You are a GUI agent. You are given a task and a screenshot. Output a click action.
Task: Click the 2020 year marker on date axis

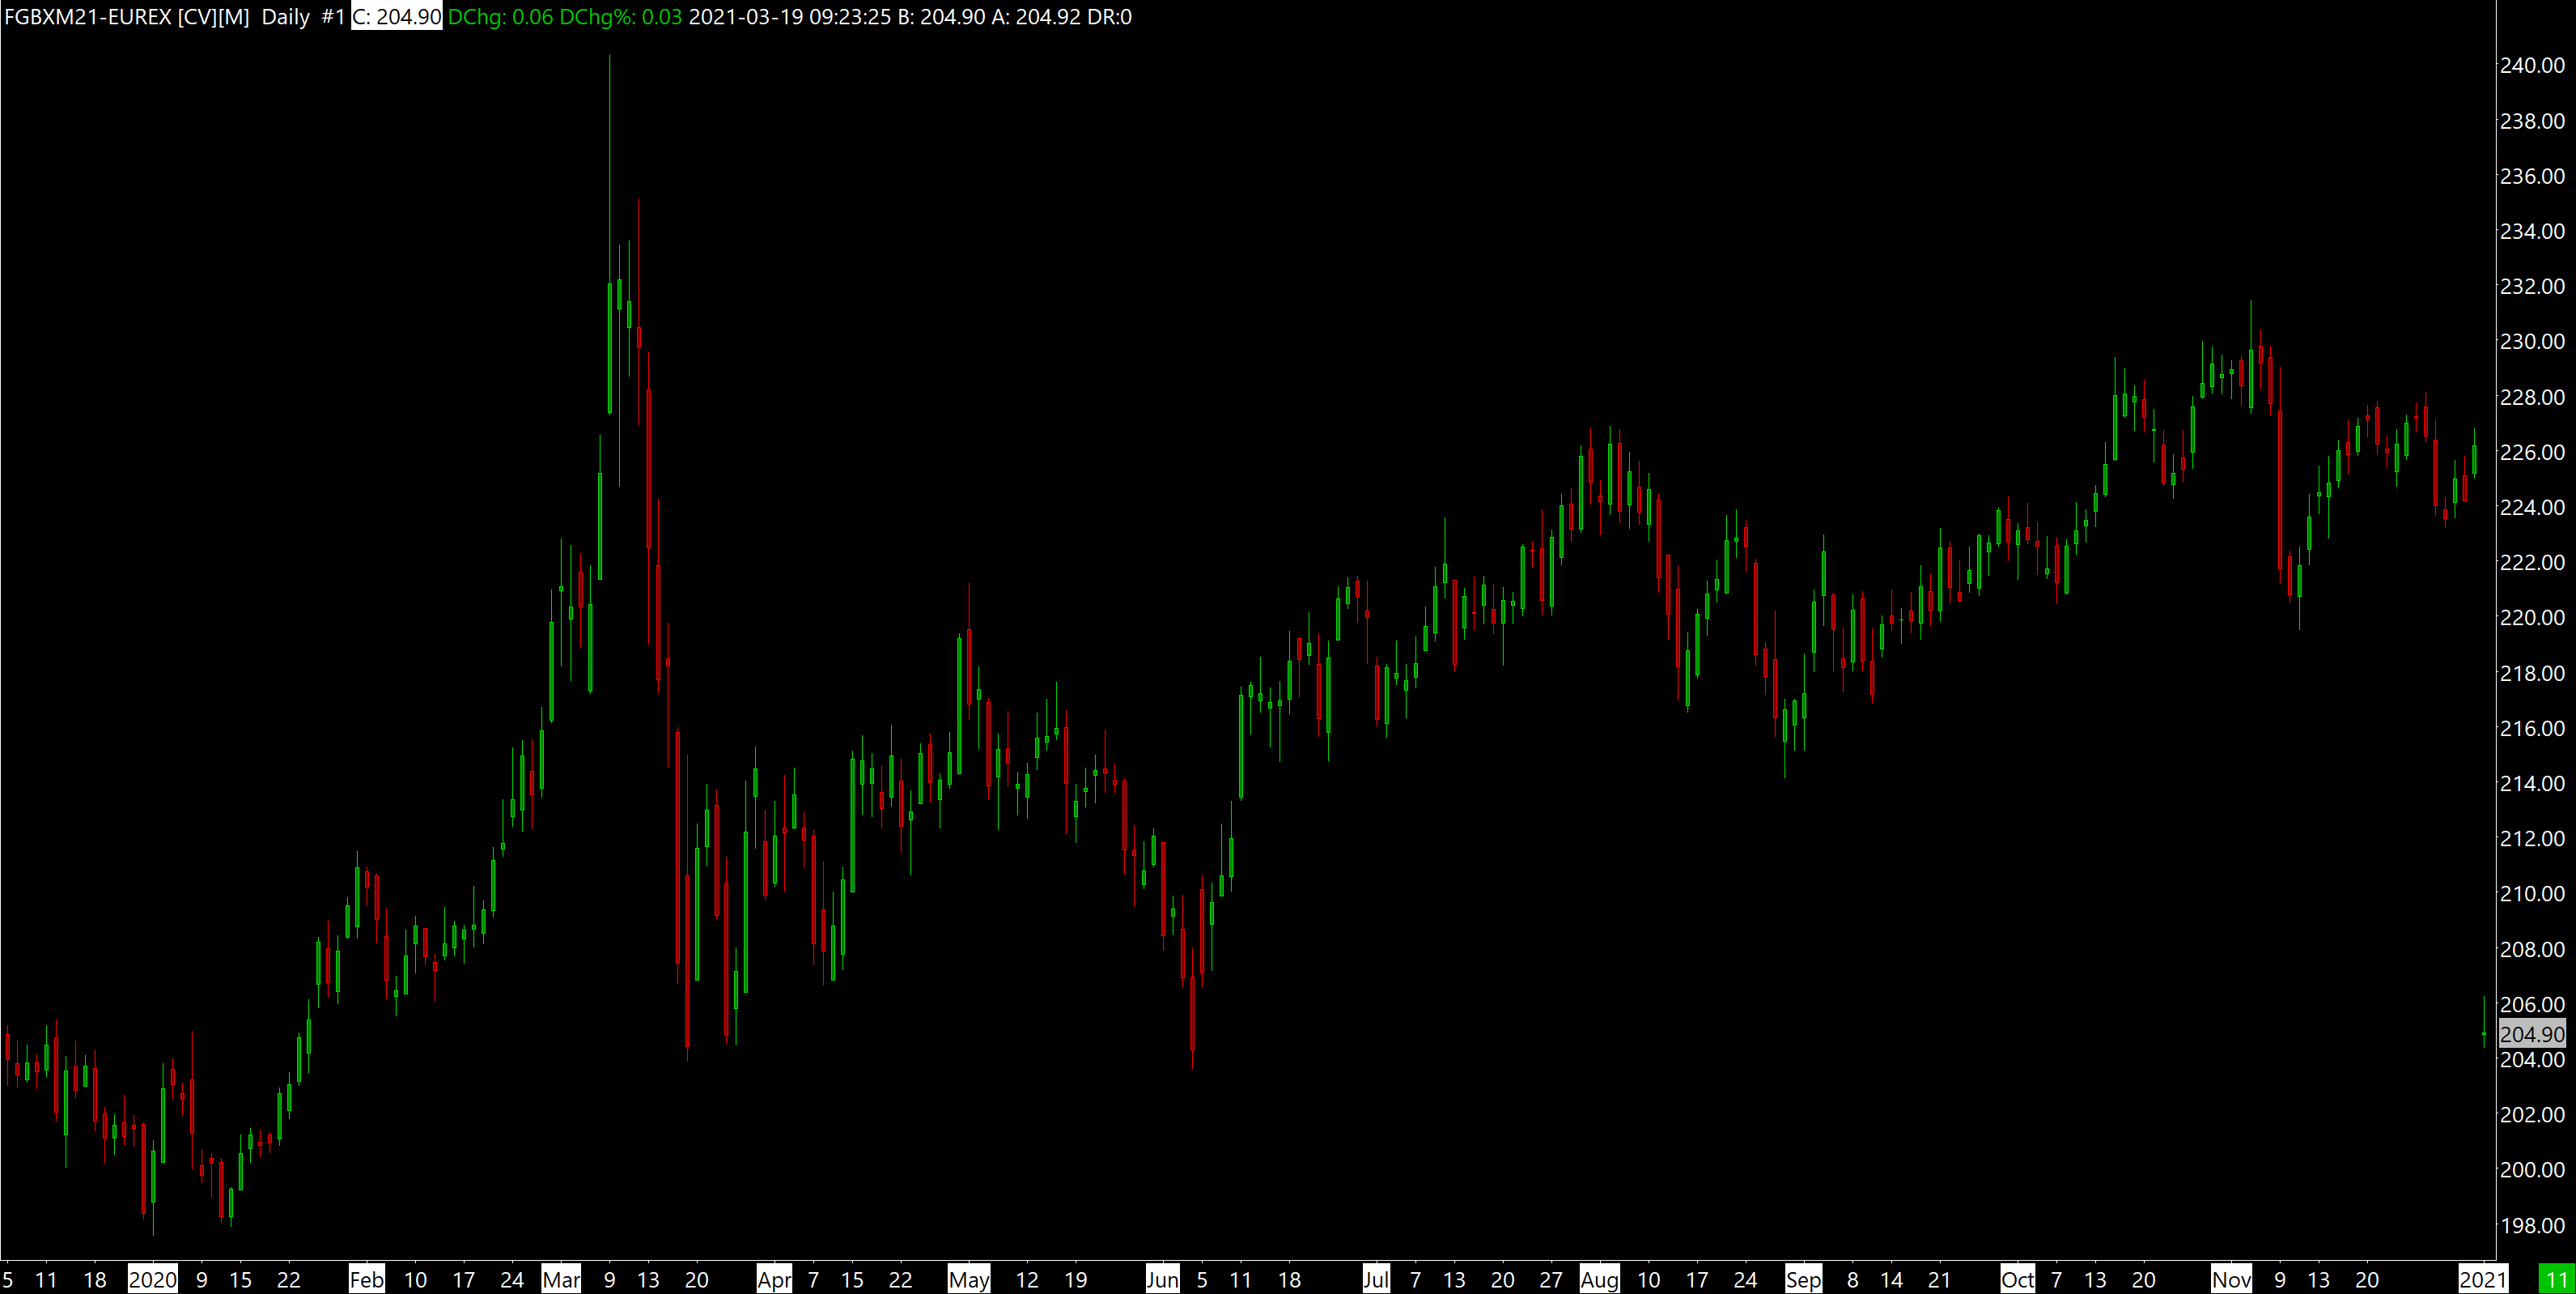tap(152, 1279)
